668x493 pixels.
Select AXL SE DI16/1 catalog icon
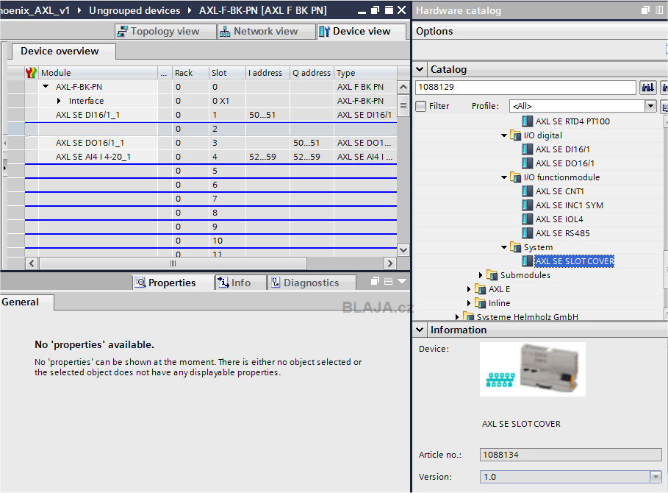[x=528, y=149]
